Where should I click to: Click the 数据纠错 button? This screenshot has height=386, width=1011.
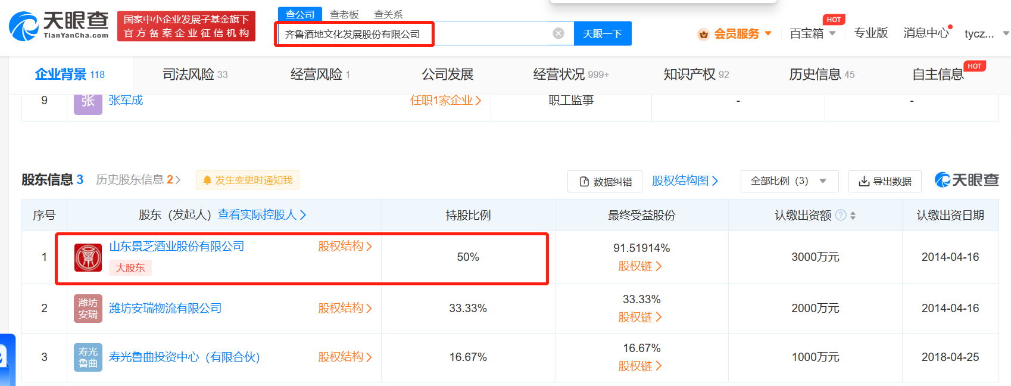pos(605,181)
